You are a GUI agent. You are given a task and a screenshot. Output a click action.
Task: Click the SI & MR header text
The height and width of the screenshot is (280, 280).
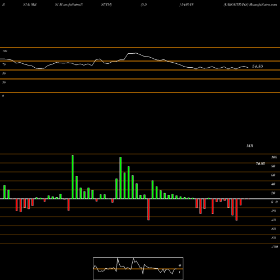click(x=30, y=4)
